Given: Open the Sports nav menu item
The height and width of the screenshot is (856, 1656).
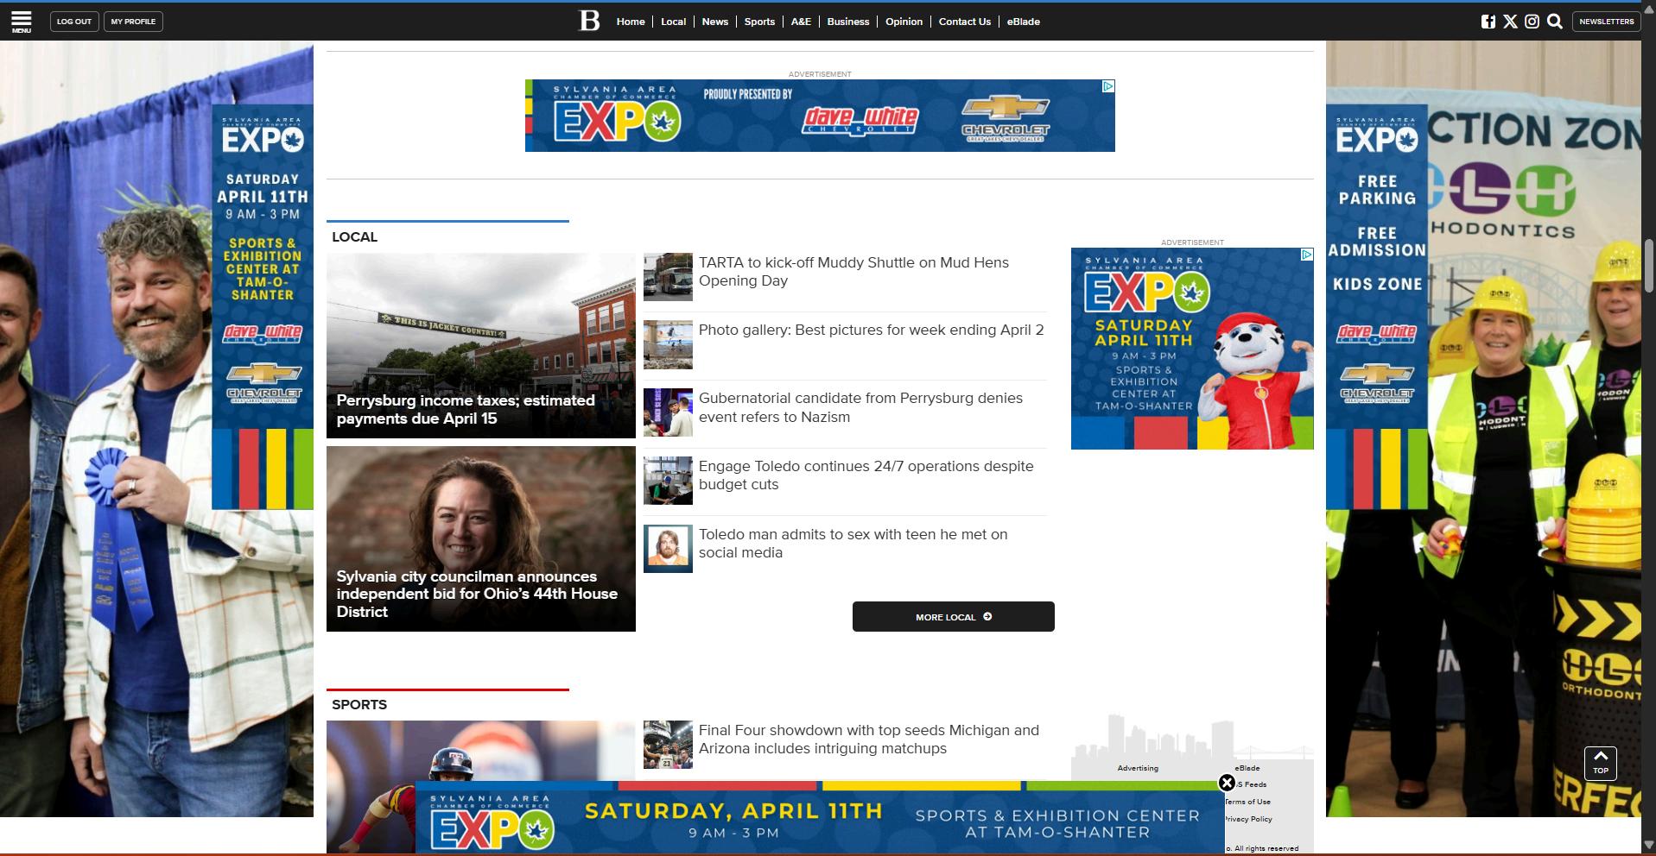Looking at the screenshot, I should pos(759,22).
